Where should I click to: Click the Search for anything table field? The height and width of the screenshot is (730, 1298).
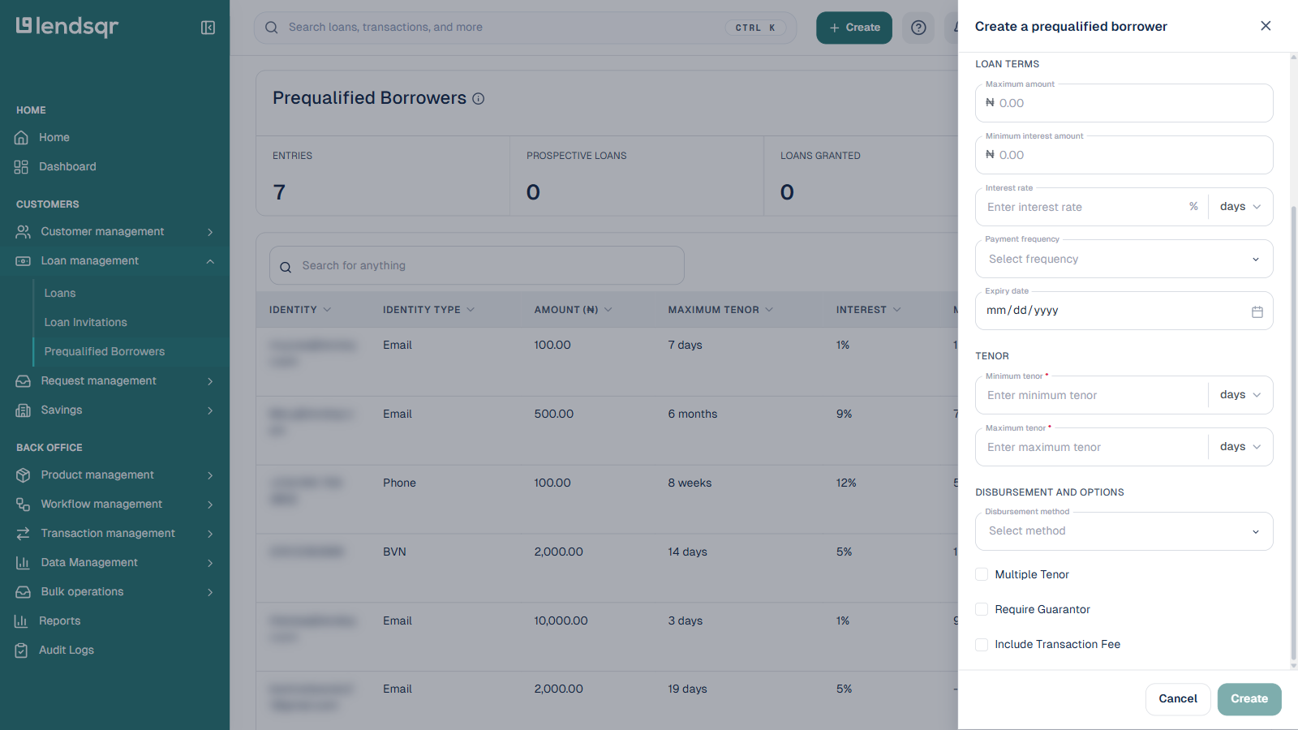477,266
